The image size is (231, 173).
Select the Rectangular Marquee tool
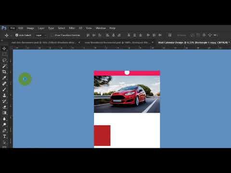click(4, 54)
